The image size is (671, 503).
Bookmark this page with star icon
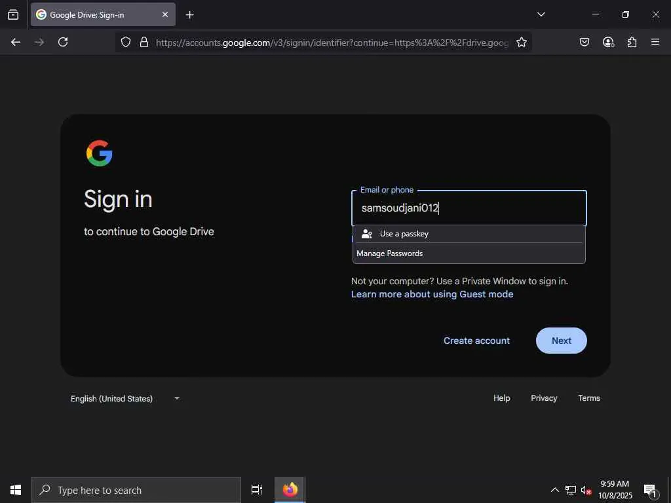(x=521, y=42)
